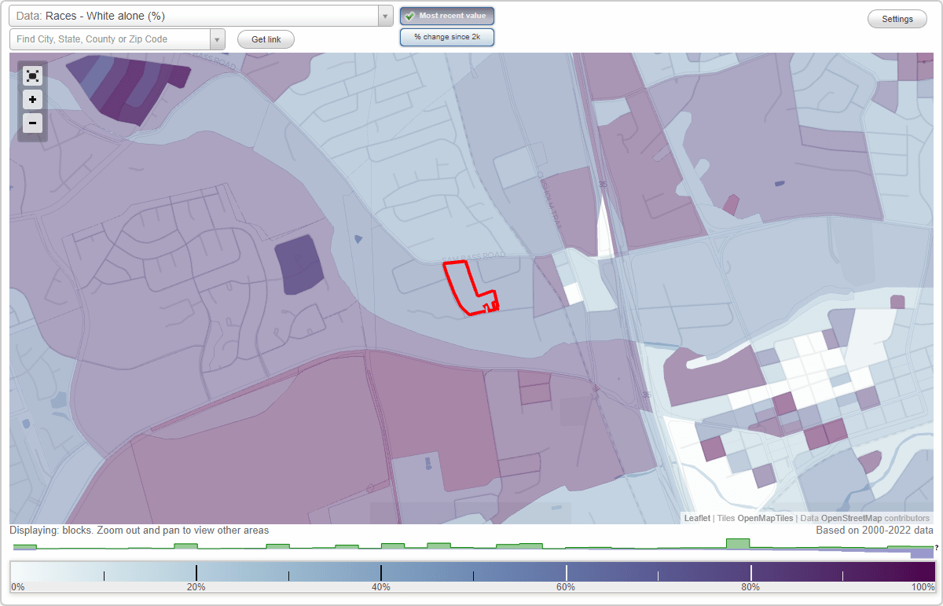Expand the location search dropdown arrow
The height and width of the screenshot is (606, 943).
coord(218,39)
